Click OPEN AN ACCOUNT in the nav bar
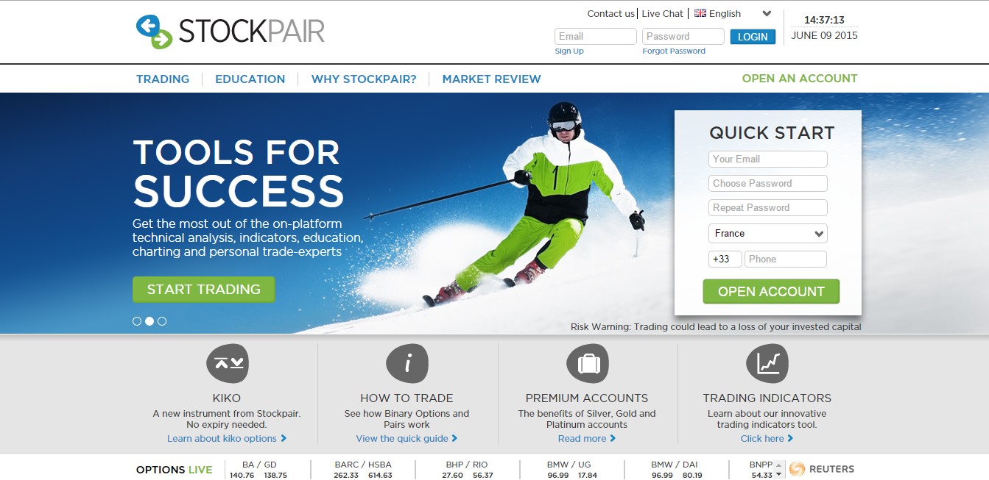Viewport: 989px width, 480px height. [x=800, y=78]
